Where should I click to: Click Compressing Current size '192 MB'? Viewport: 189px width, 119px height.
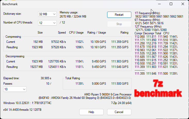point(38,42)
